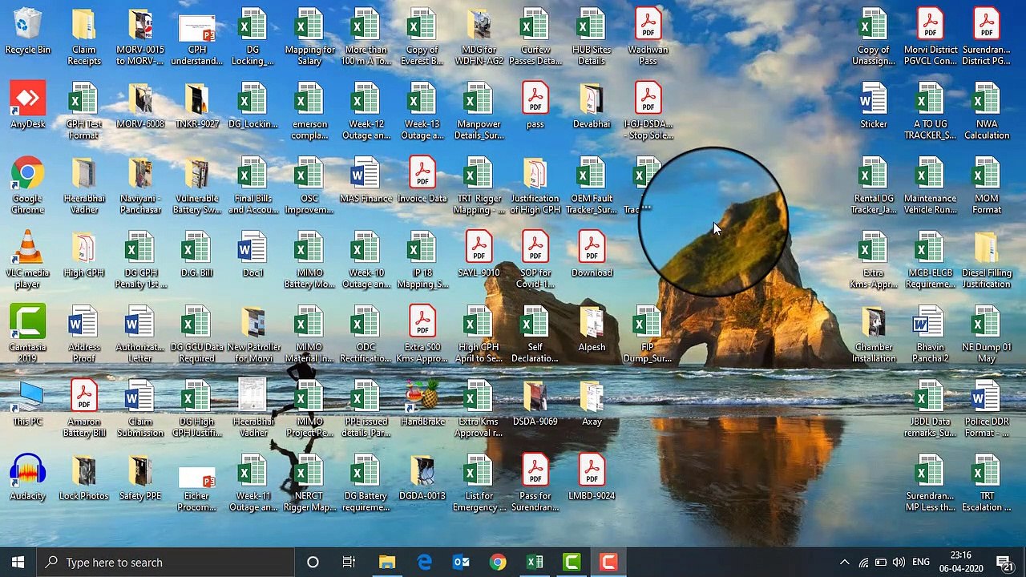Screen dimensions: 1026x577
Task: Open Task View from the taskbar
Action: 349,562
